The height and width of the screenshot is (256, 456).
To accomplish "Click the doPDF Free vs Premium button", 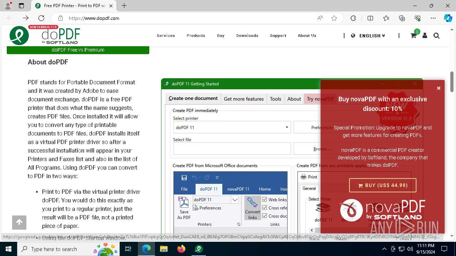I will [x=78, y=50].
